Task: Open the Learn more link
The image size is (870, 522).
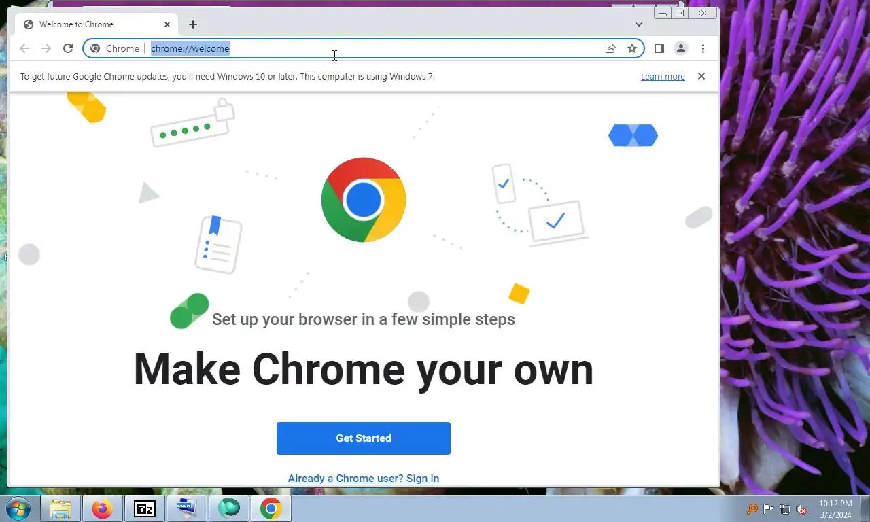Action: 663,77
